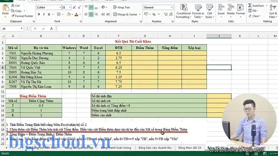Open Conditional Formatting menu

pos(183,11)
